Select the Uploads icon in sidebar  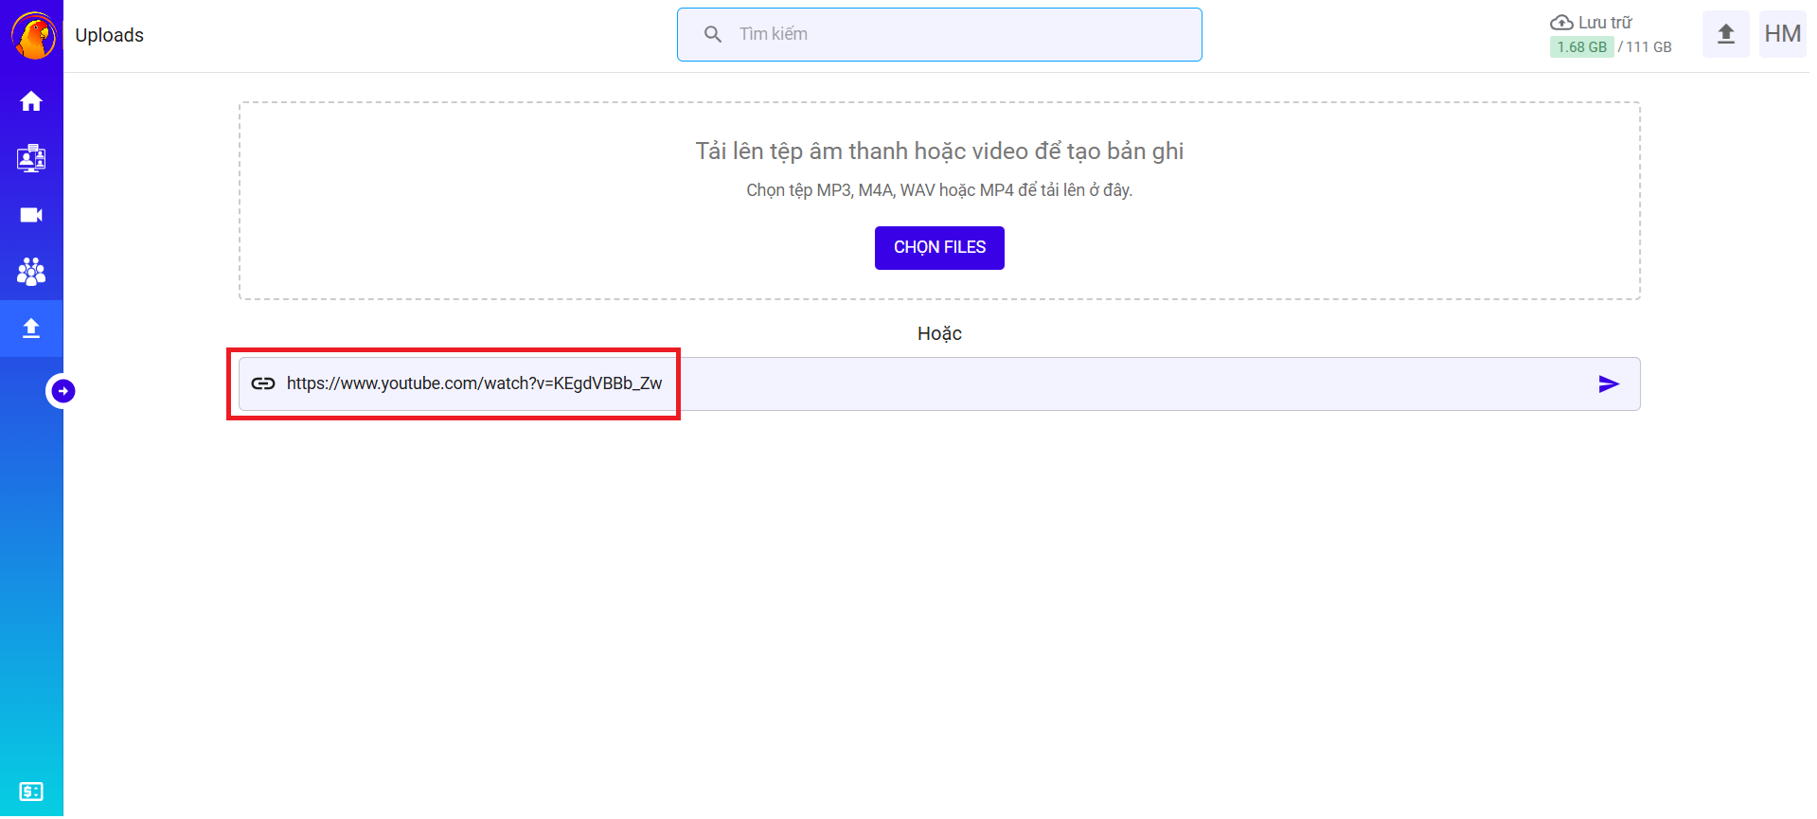point(31,329)
